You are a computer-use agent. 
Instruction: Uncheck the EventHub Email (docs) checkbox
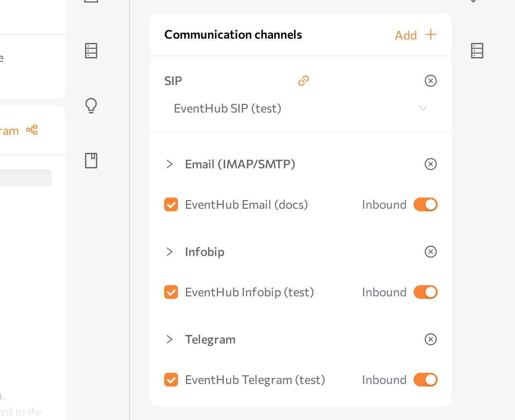point(171,204)
